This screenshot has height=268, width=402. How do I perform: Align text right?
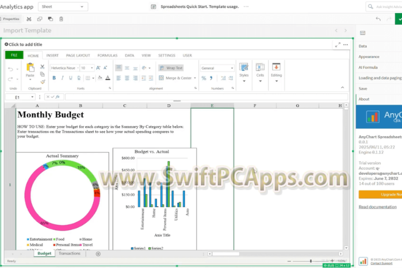point(135,78)
